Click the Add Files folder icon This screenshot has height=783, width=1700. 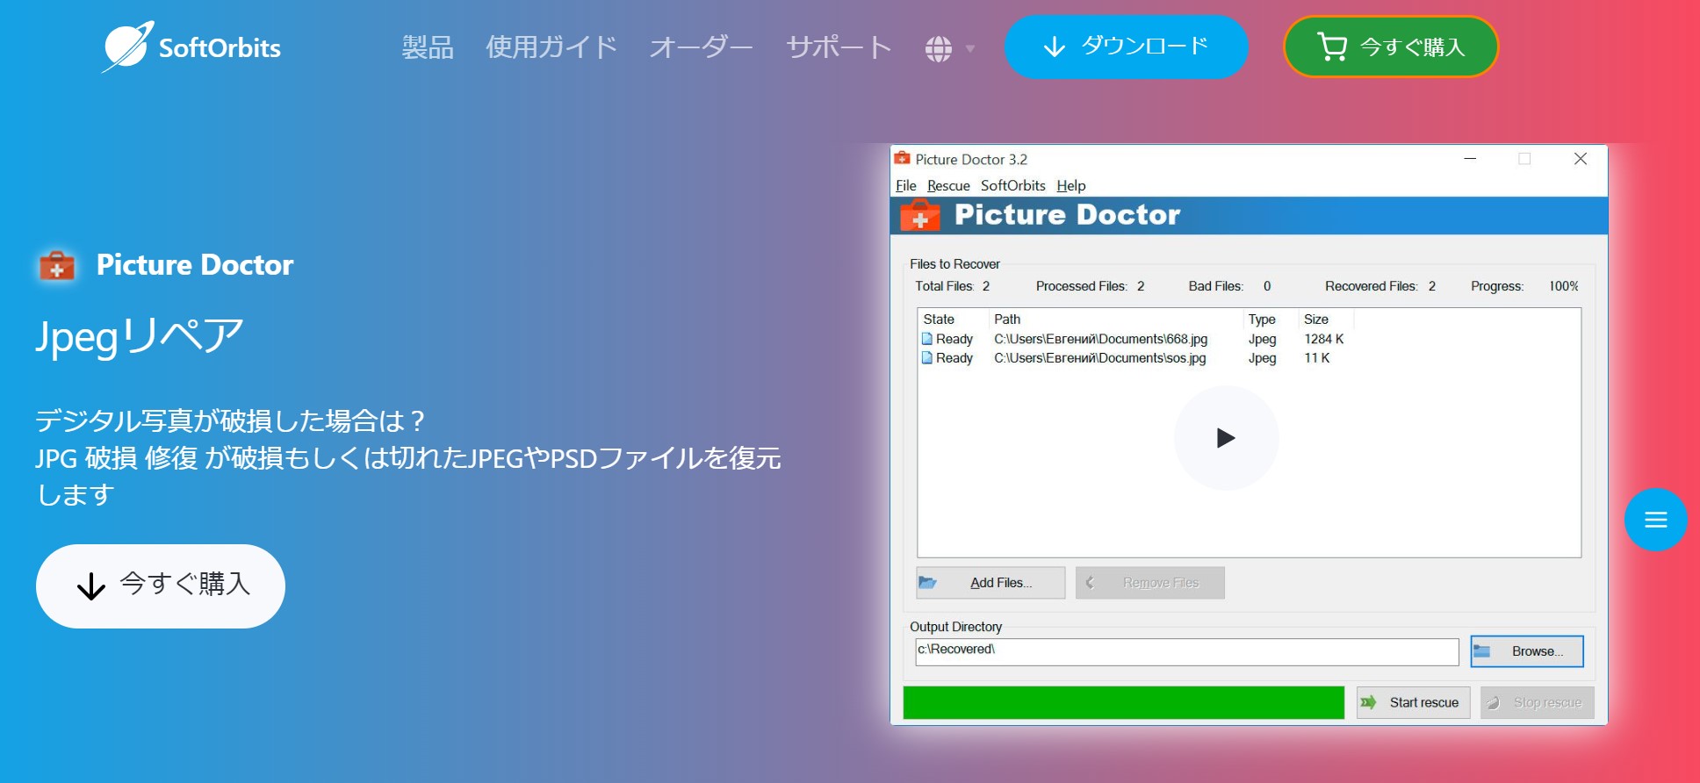[928, 583]
